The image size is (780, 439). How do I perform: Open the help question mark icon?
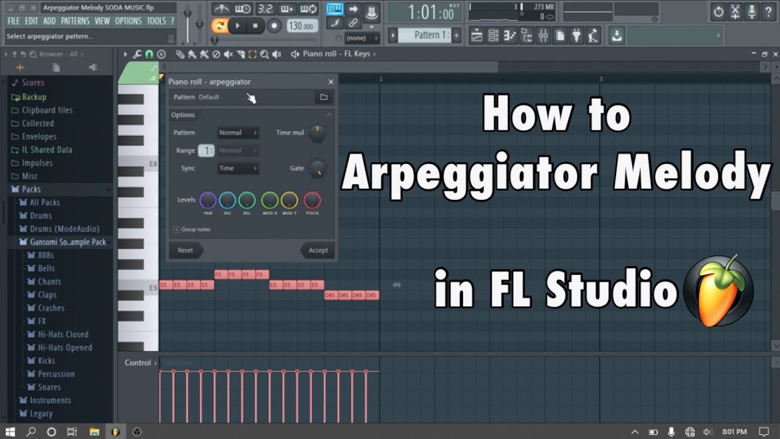point(769,11)
